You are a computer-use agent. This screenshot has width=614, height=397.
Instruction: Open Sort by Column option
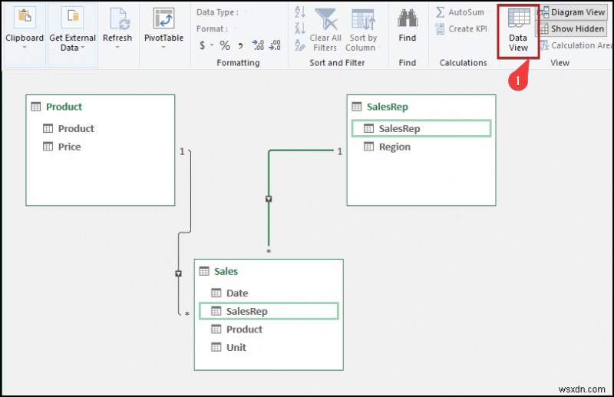[x=363, y=29]
